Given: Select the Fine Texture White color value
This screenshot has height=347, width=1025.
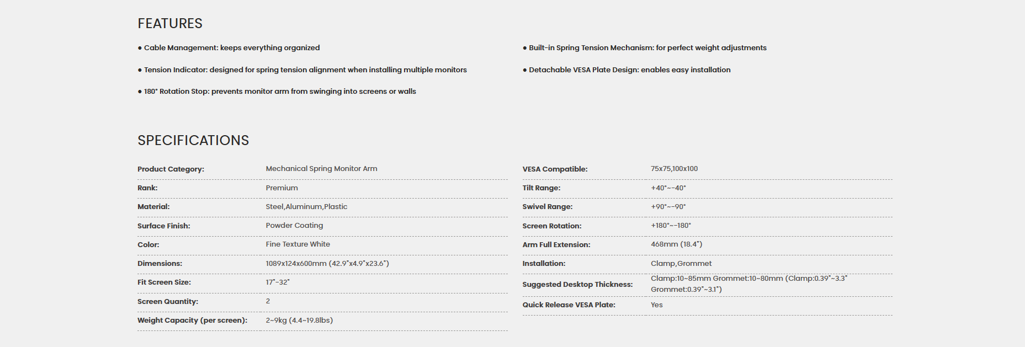Looking at the screenshot, I should [x=298, y=244].
